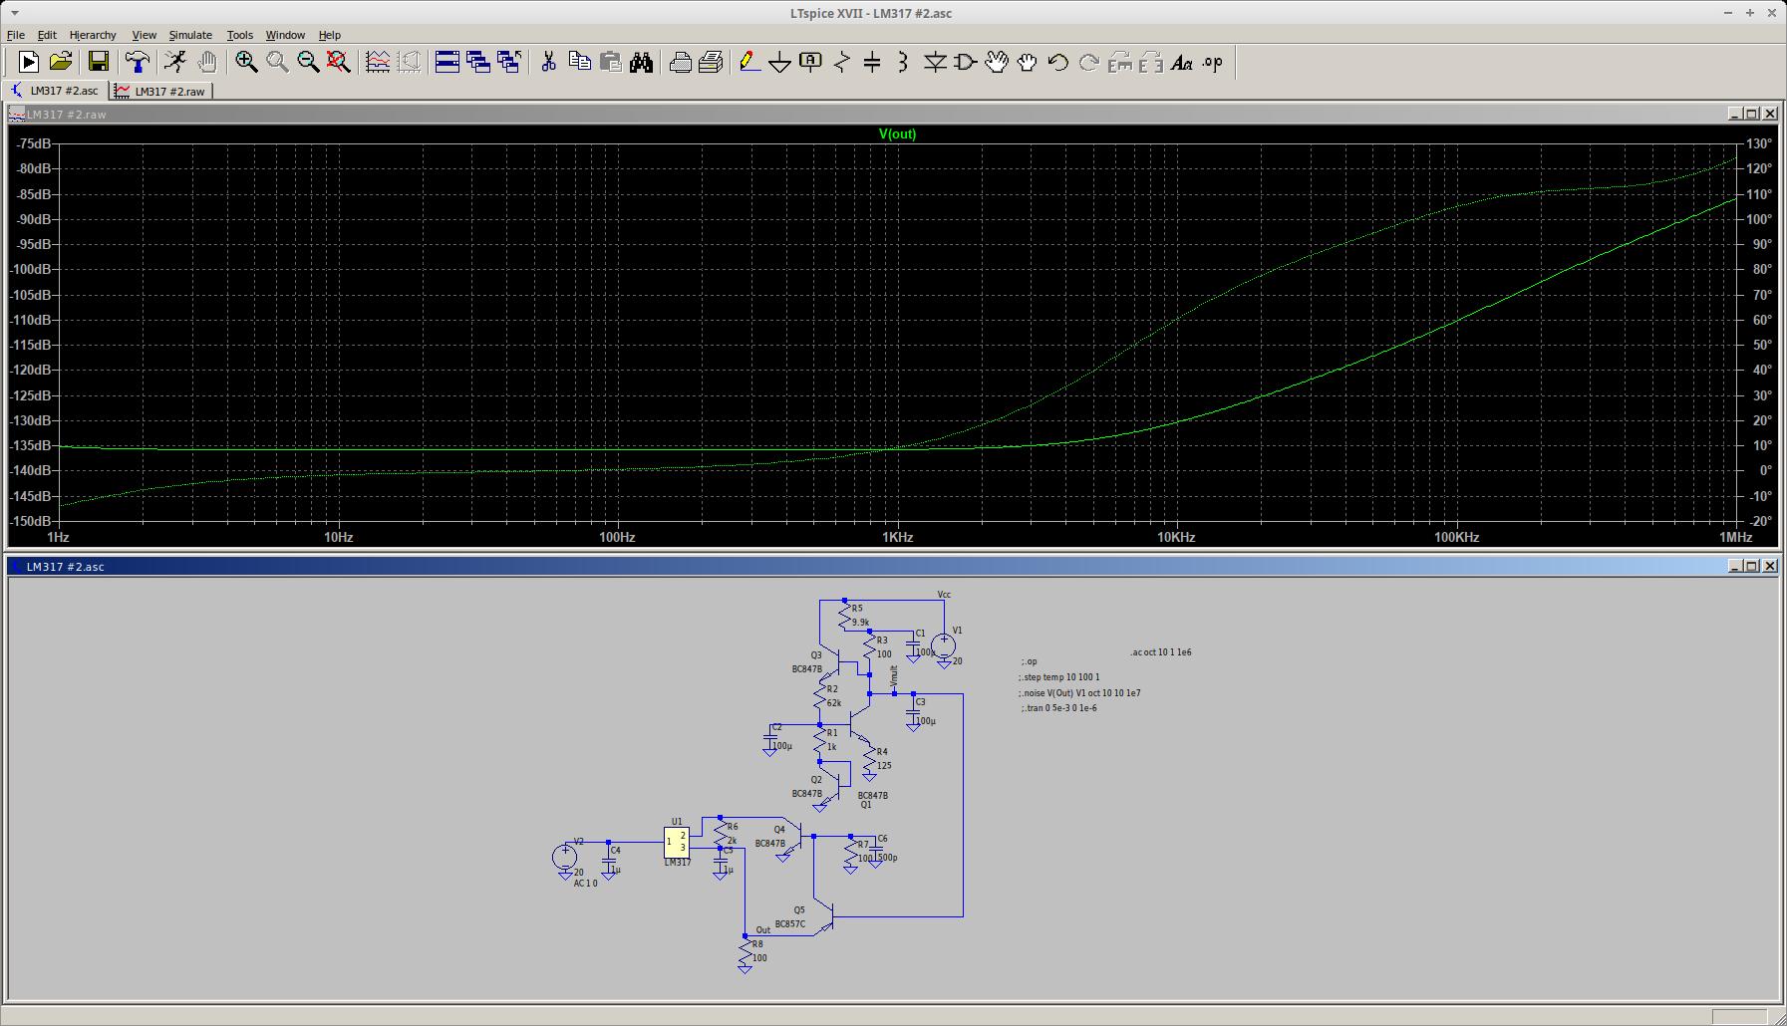Open the Help menu

click(329, 35)
